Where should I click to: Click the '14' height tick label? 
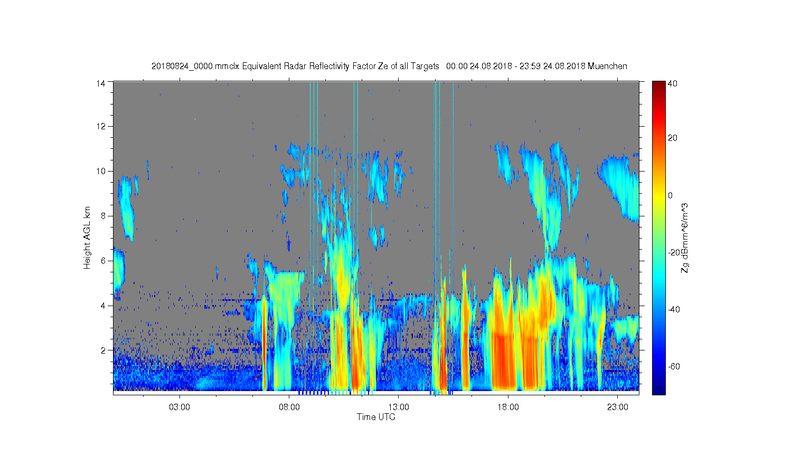[101, 82]
